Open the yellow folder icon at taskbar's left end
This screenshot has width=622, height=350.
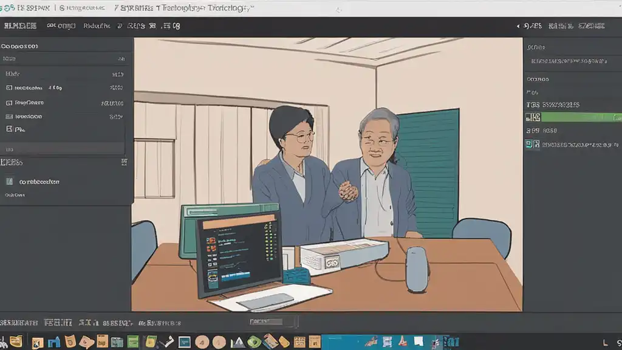(16, 341)
